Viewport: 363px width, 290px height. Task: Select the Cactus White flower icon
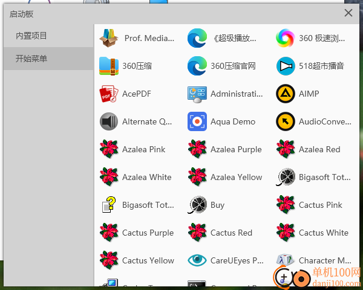285,233
